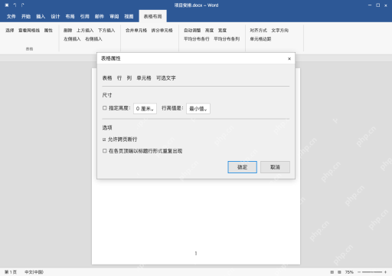Open the 文件 ribbon tab
Viewport: 392px width, 276px height.
click(x=11, y=17)
